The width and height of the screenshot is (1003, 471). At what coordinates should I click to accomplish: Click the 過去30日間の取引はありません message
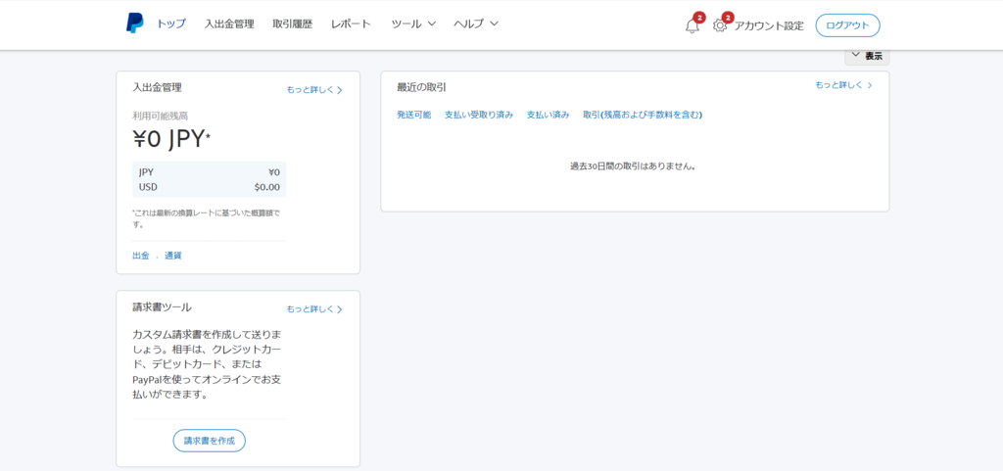pyautogui.click(x=634, y=166)
